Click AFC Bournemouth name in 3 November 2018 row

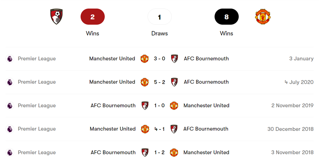click(113, 152)
